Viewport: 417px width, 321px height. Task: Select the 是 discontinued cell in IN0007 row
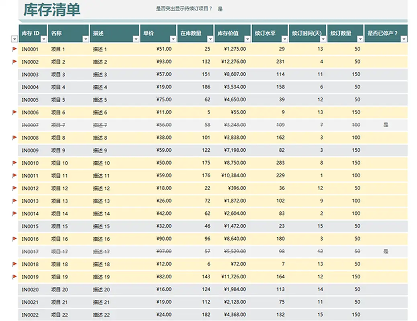coord(386,125)
